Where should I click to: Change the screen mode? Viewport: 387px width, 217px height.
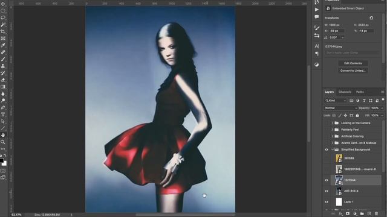tap(3, 177)
